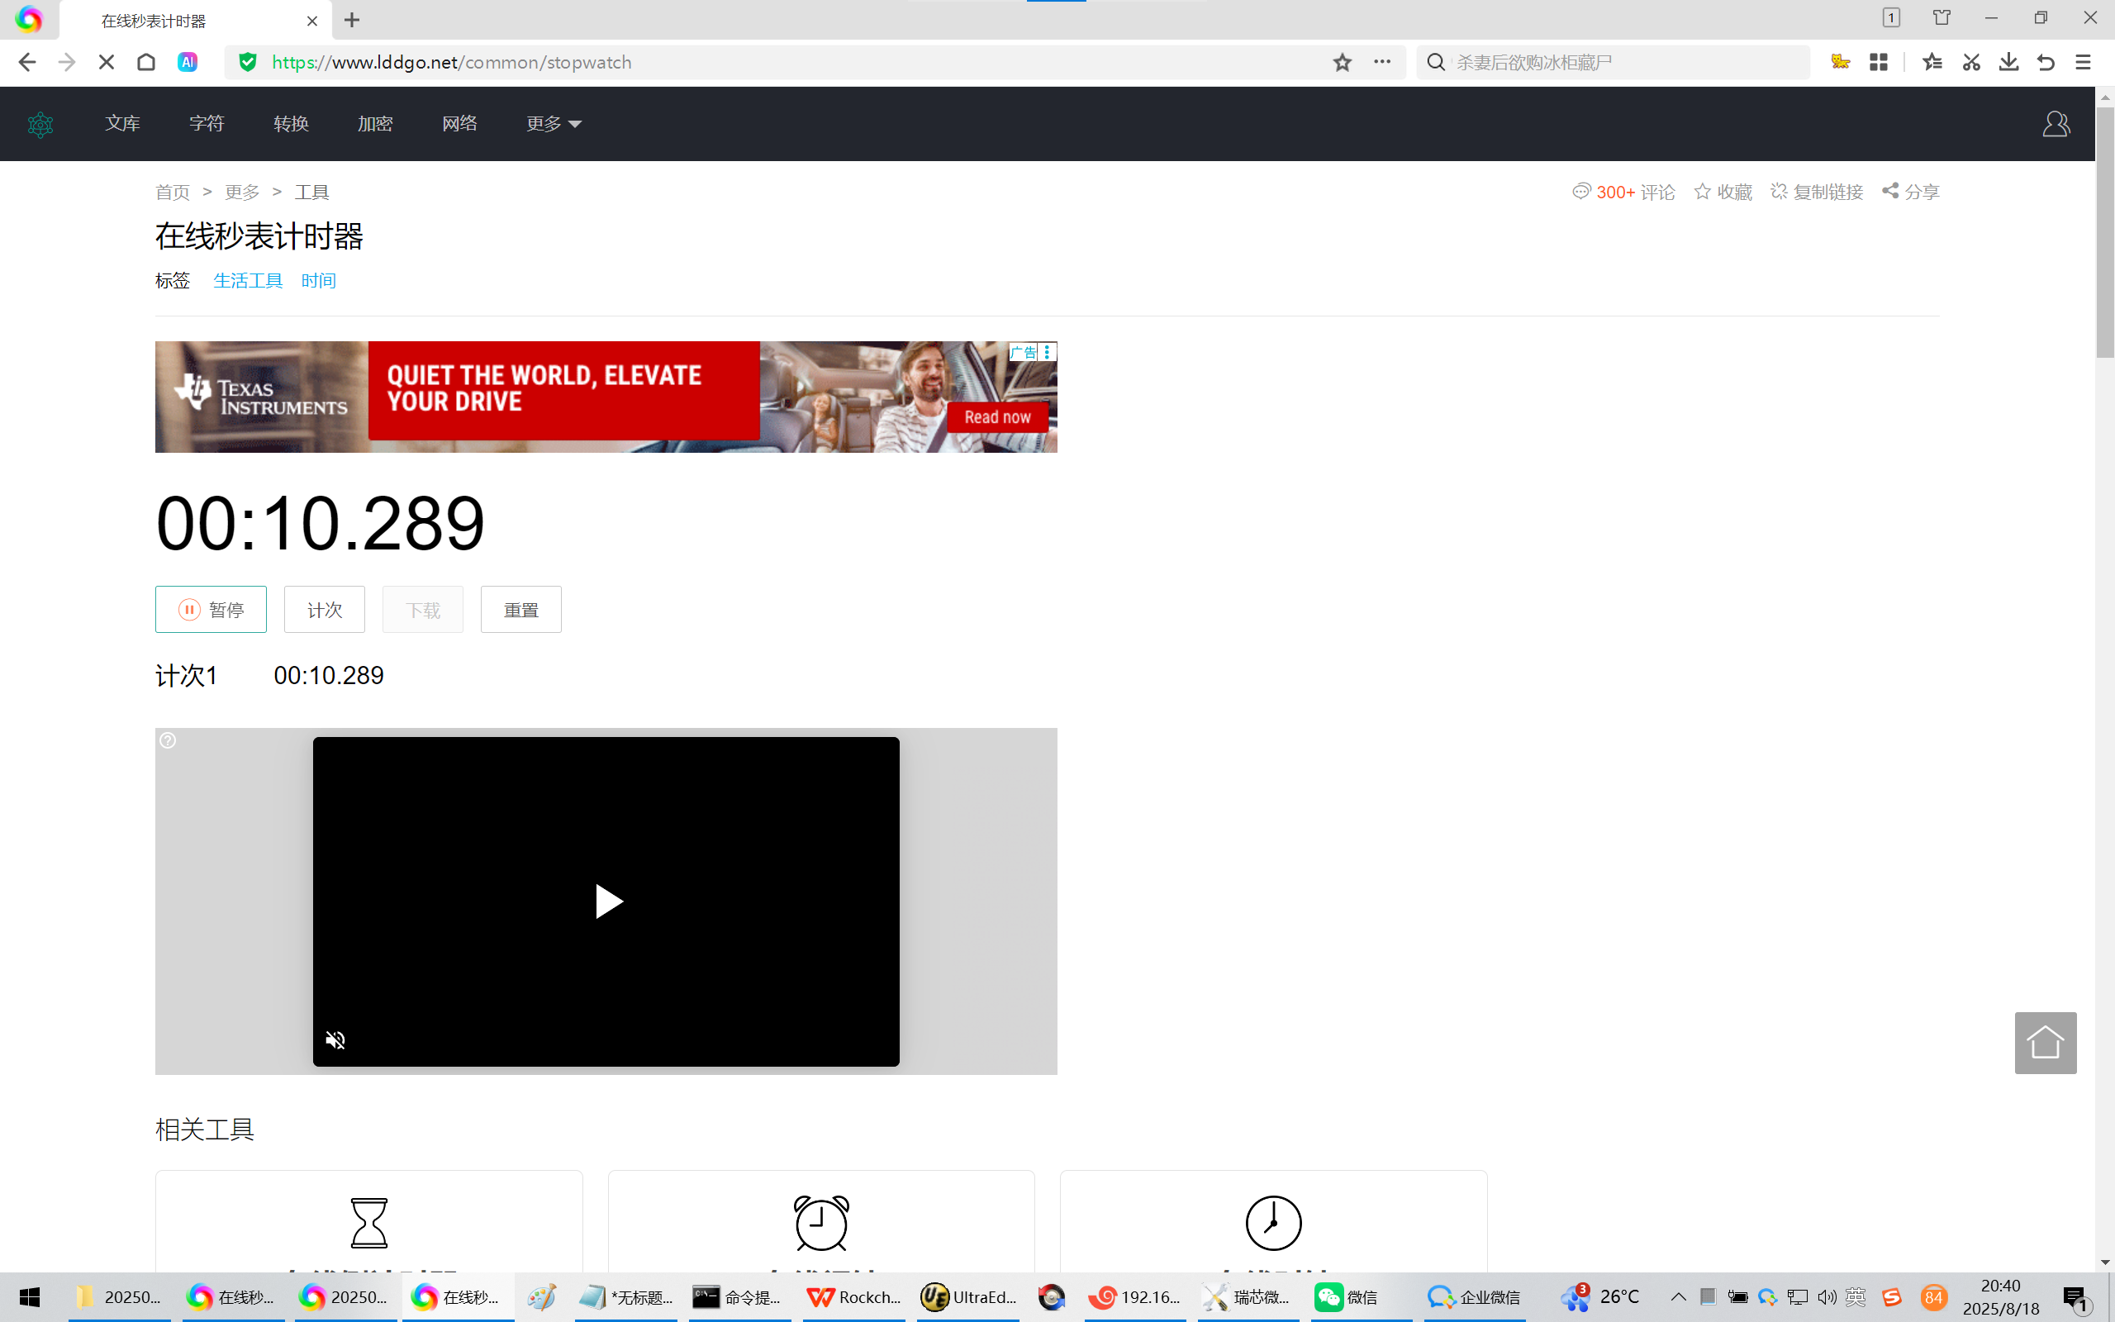Open the browser skin shirt icon
The image size is (2115, 1322).
(x=1941, y=17)
